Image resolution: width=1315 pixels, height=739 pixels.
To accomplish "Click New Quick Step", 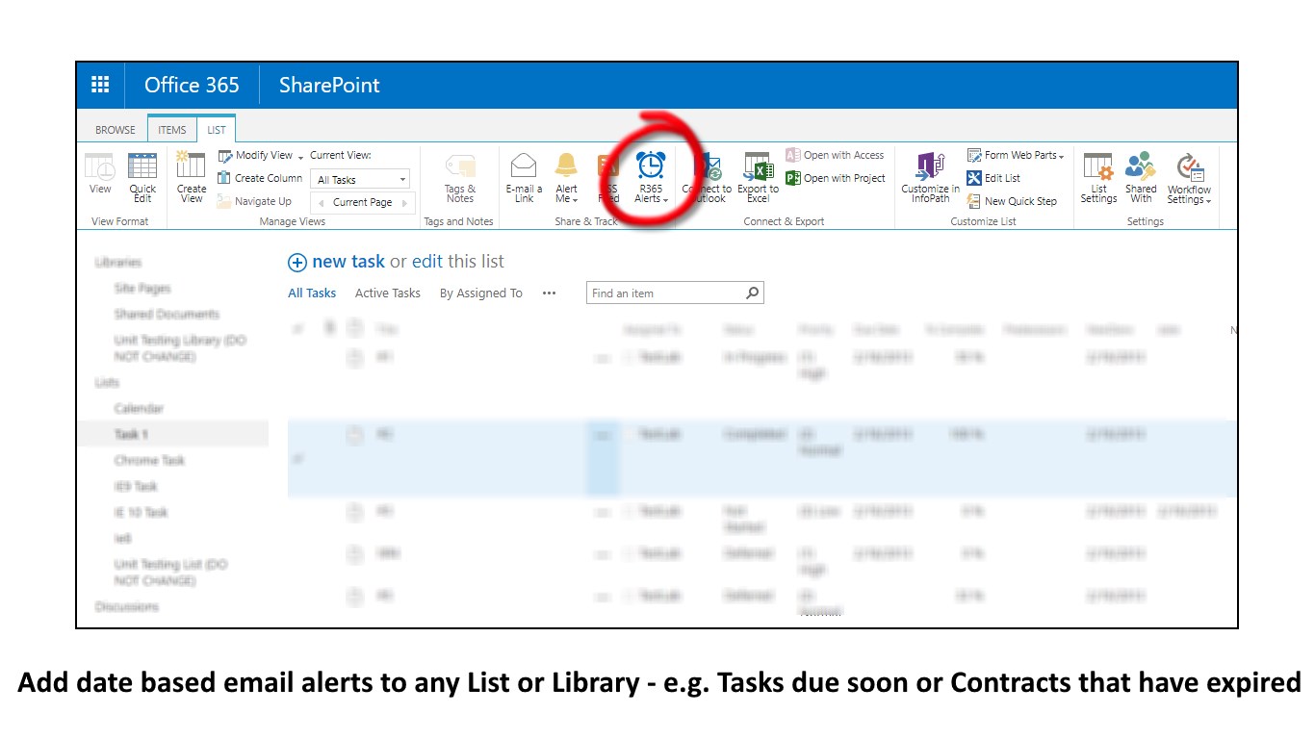I will pos(1012,201).
